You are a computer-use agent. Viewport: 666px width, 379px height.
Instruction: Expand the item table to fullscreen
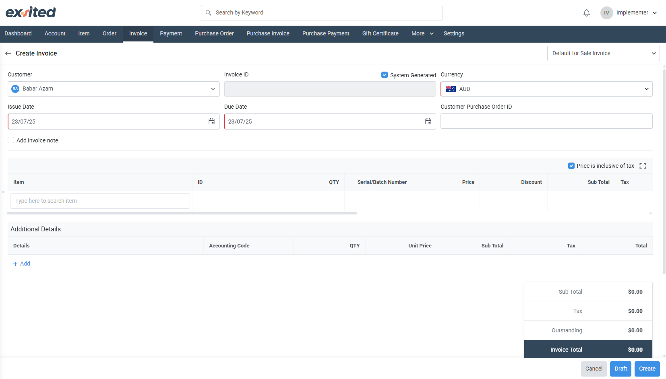tap(643, 166)
